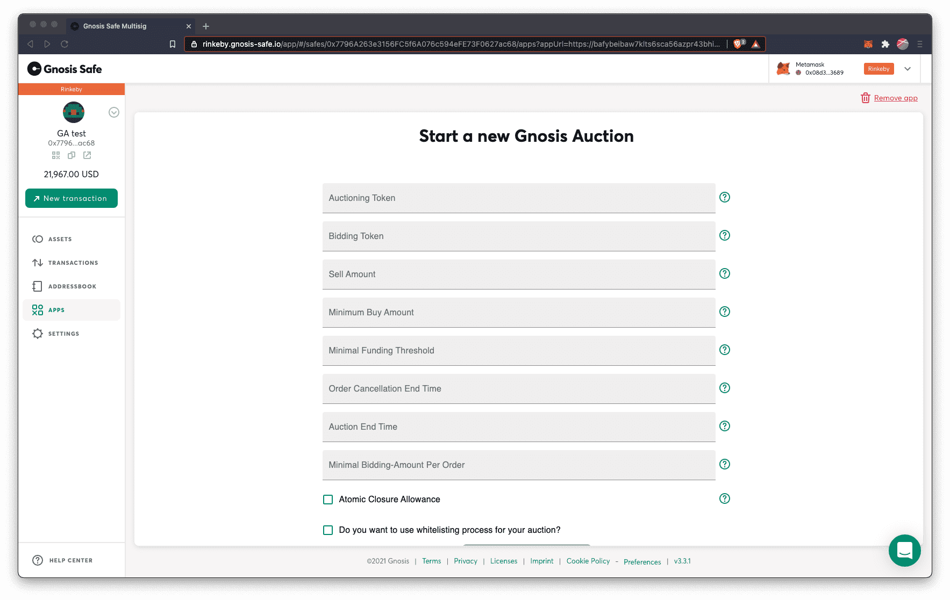Show help for Order Cancellation End Time

725,388
